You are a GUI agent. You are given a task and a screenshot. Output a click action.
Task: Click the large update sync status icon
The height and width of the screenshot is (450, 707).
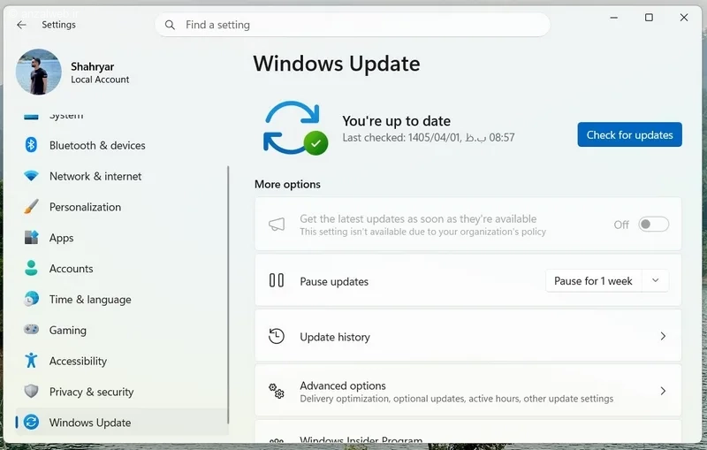coord(295,127)
